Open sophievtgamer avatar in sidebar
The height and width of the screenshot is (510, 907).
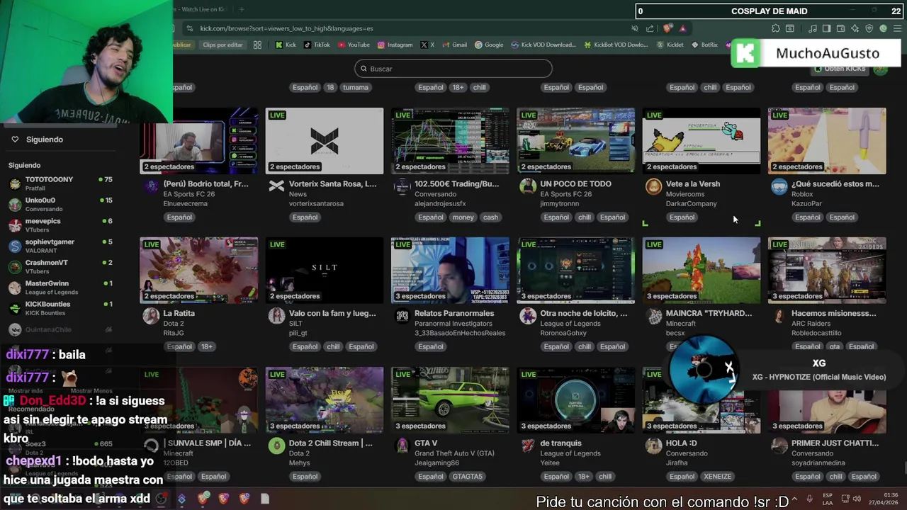pyautogui.click(x=15, y=246)
